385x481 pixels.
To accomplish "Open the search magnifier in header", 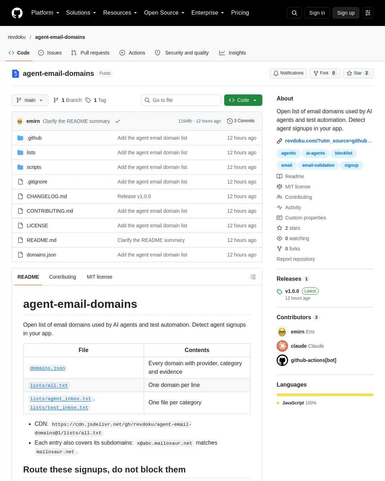I will click(294, 13).
